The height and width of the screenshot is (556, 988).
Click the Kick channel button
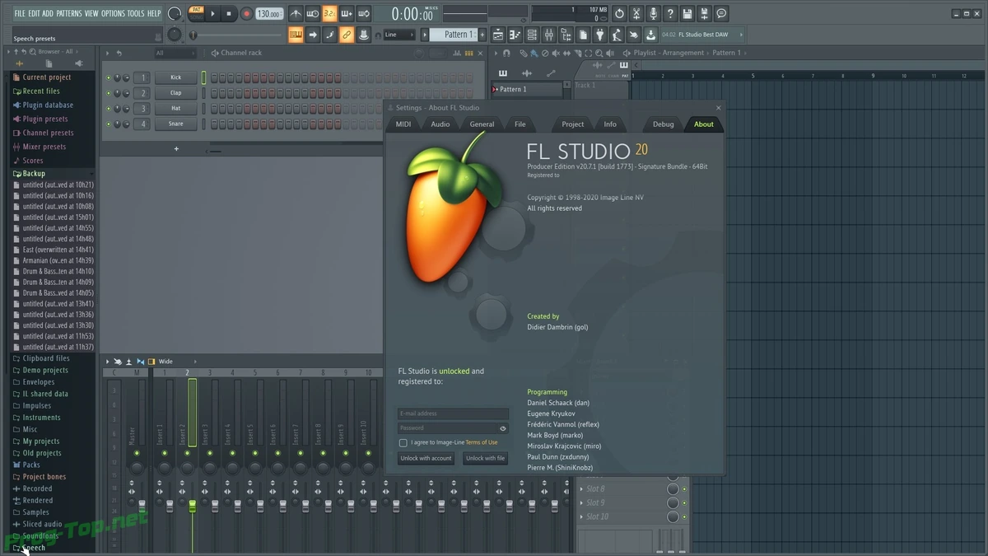click(x=175, y=77)
